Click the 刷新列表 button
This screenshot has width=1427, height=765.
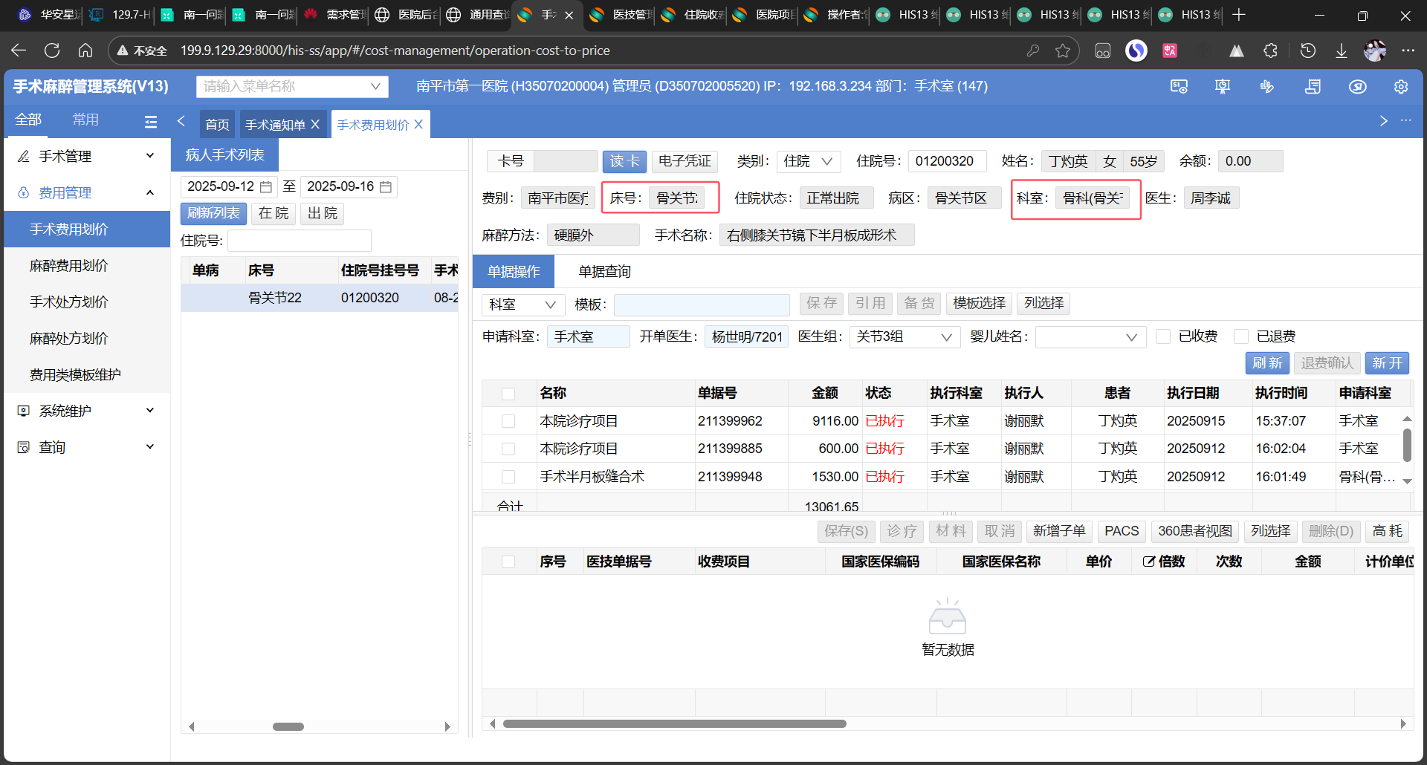[213, 214]
